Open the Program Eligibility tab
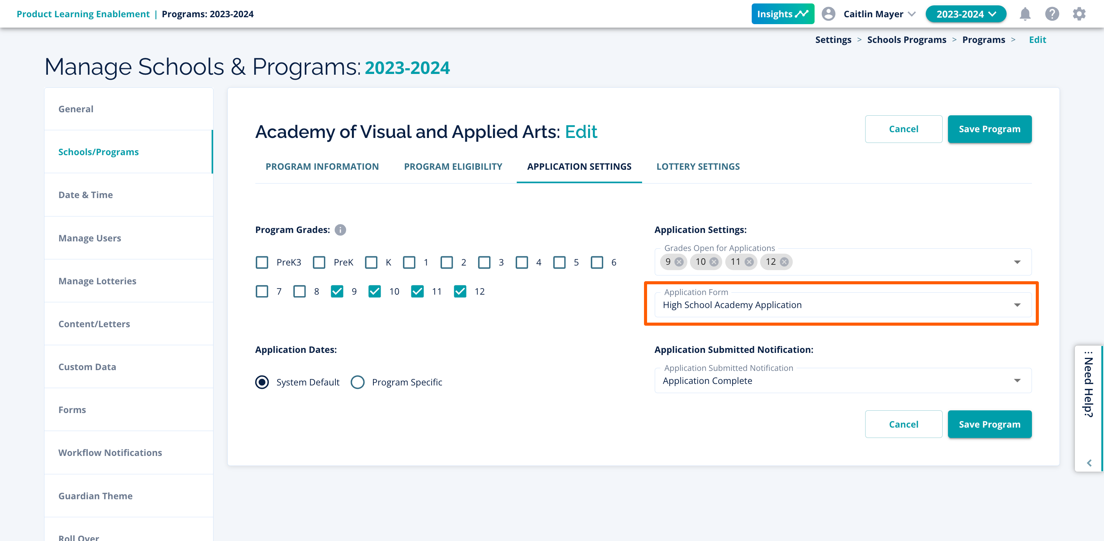 tap(453, 167)
